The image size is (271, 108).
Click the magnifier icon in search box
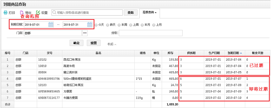click(54, 12)
